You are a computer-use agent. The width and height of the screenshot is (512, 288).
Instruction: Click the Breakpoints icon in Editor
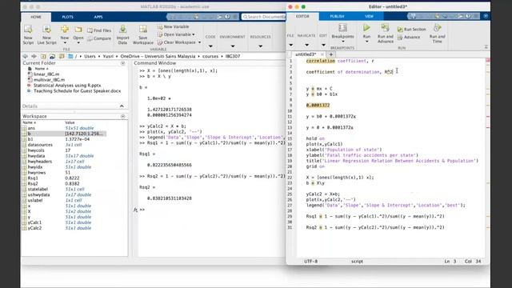(x=342, y=28)
